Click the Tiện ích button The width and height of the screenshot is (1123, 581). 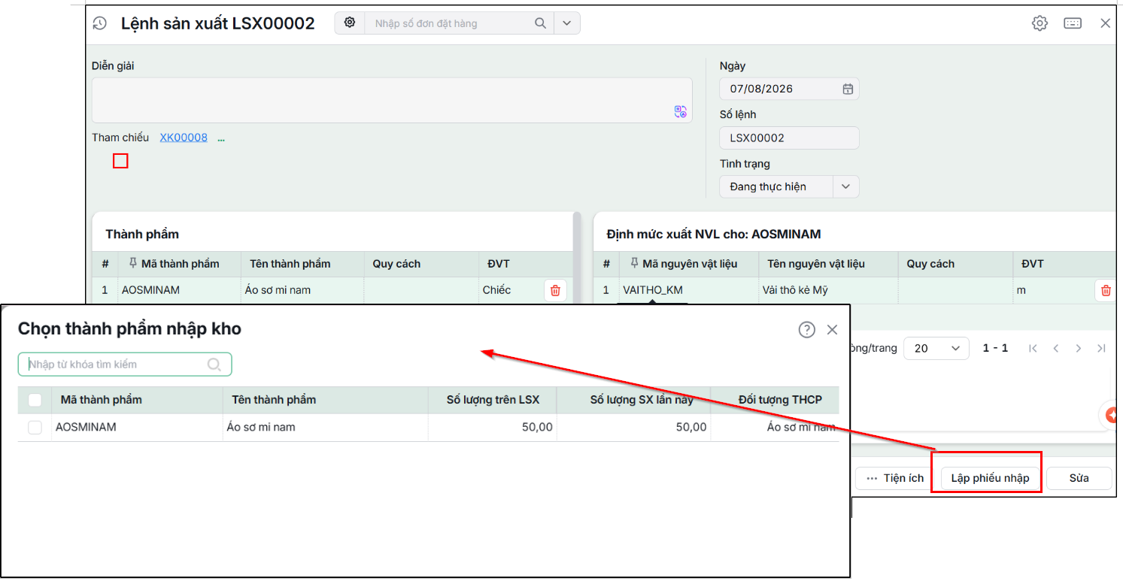pos(894,478)
